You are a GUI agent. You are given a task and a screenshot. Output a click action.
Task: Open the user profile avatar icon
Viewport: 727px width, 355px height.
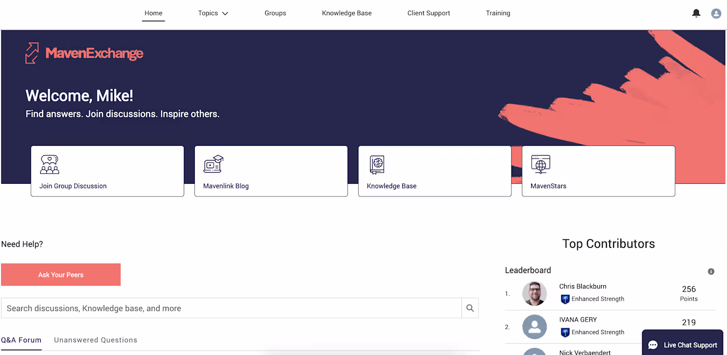pyautogui.click(x=716, y=14)
